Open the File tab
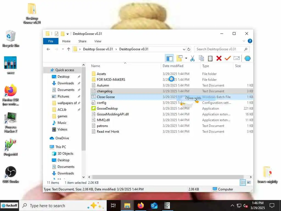Screen dimensions: 281x211 (51, 41)
